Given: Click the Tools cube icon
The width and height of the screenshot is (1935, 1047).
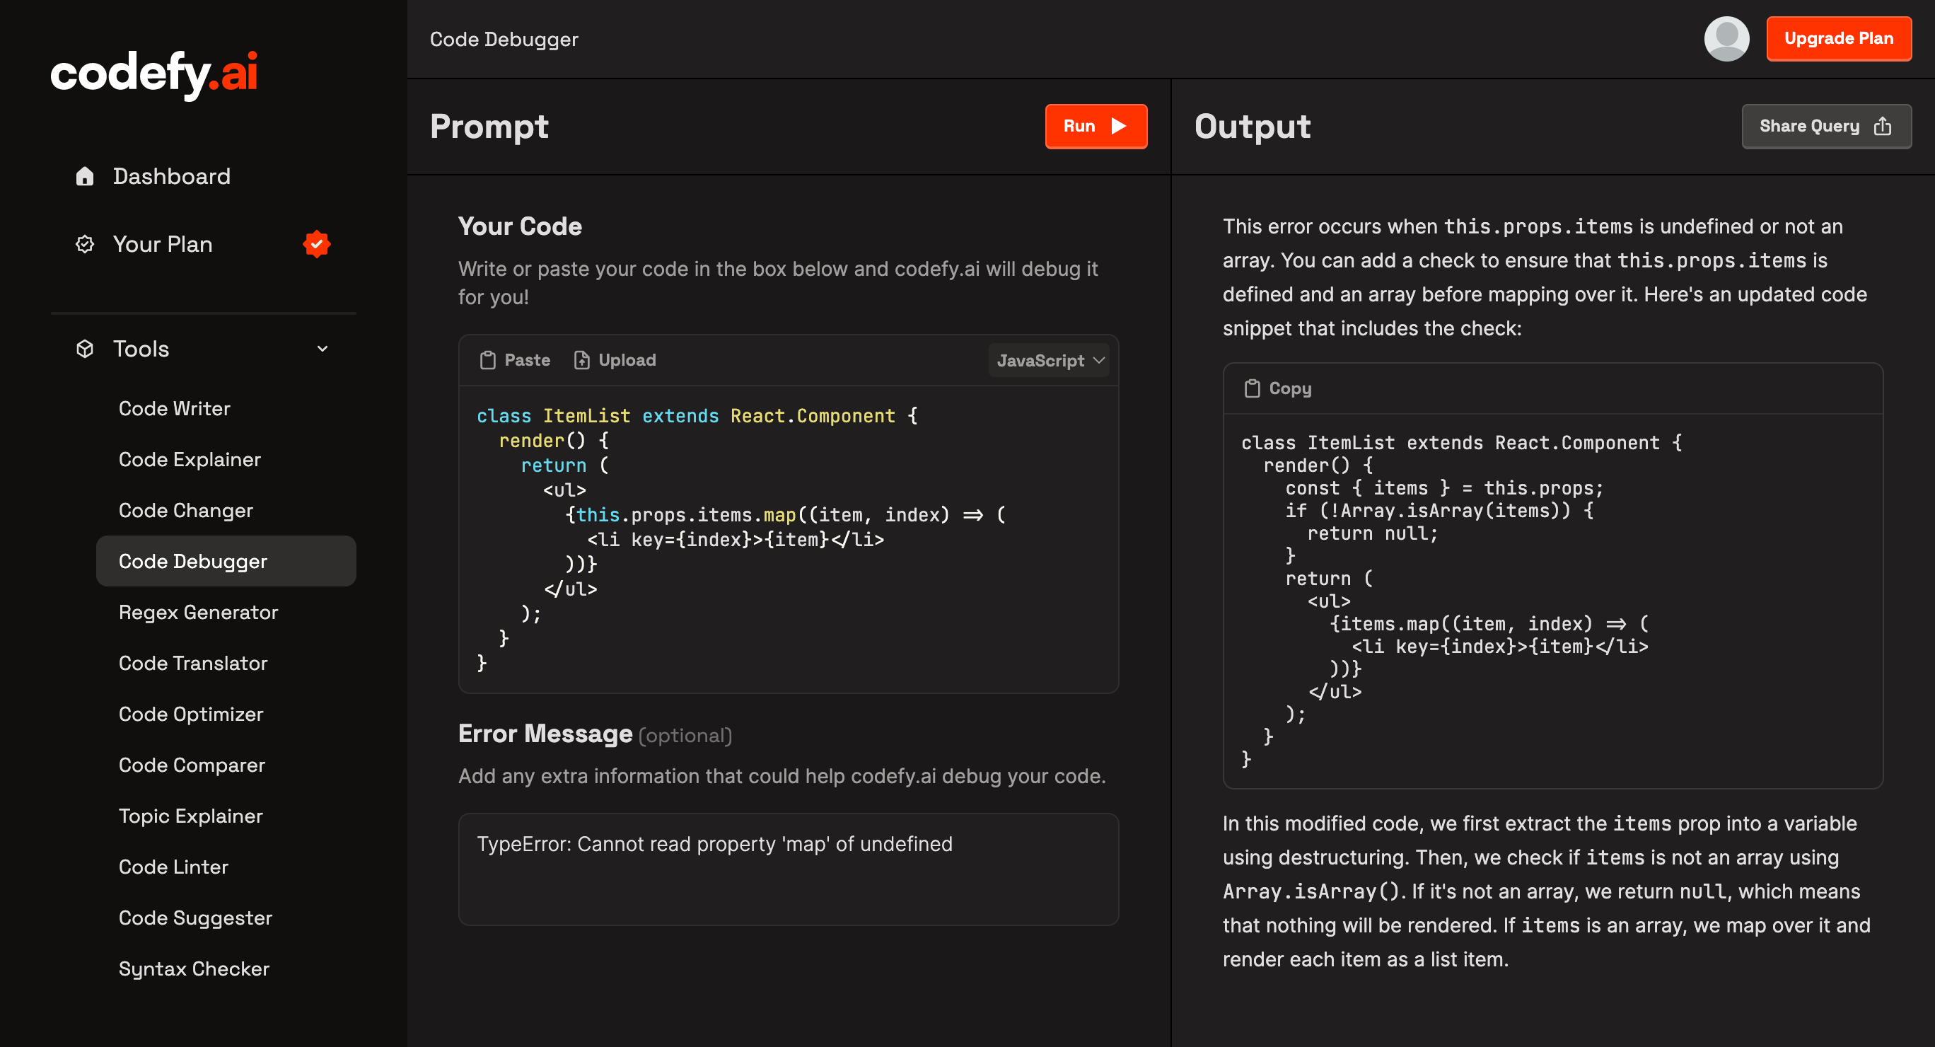Looking at the screenshot, I should [x=85, y=349].
